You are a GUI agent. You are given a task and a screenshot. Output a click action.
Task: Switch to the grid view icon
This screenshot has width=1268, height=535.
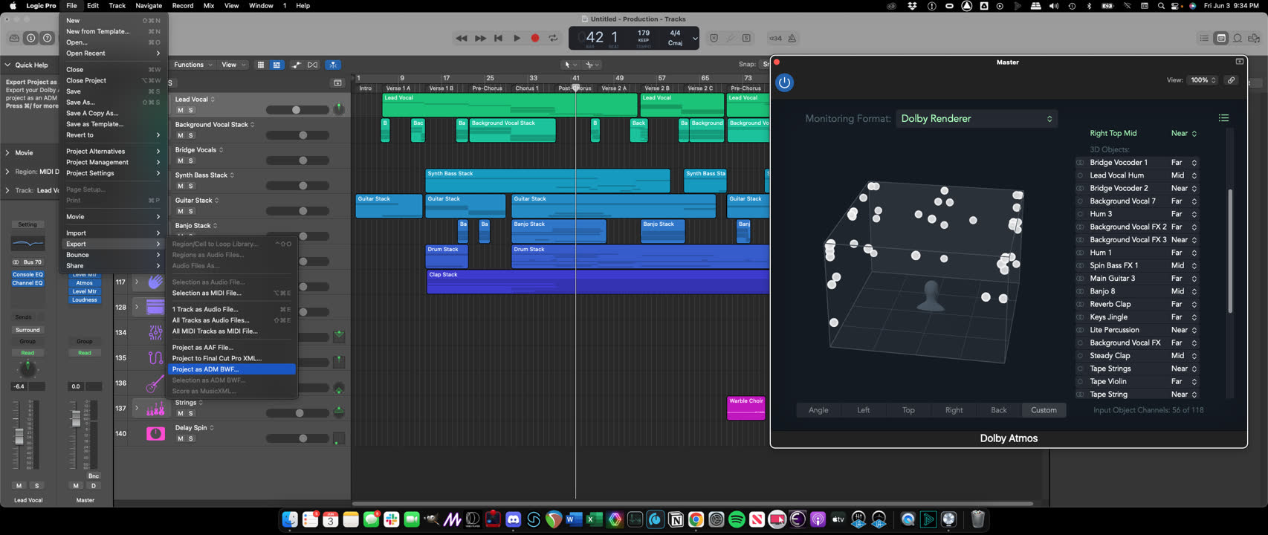(261, 65)
